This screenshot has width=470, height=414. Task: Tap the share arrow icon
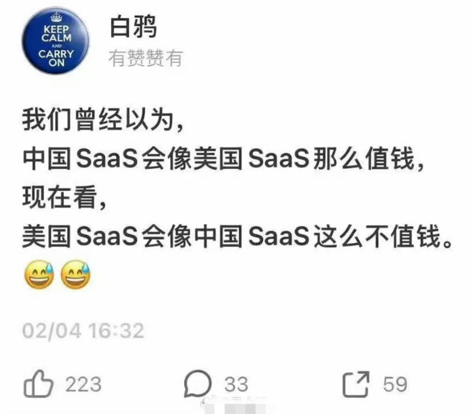356,384
